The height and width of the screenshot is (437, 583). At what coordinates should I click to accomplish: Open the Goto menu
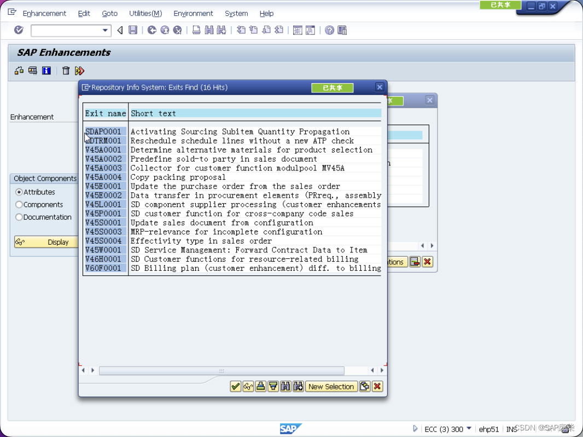pyautogui.click(x=110, y=13)
